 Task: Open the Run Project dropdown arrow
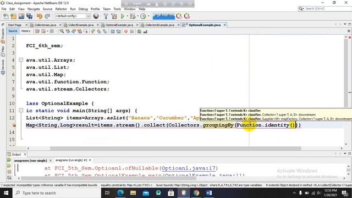tap(127, 16)
